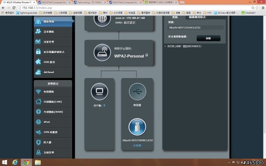Open the lightningnewtab bookmark

27,13
